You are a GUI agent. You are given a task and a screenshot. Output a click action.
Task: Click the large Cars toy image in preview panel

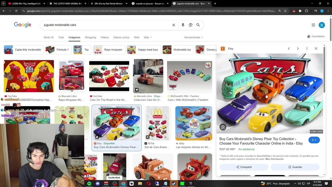tap(270, 94)
